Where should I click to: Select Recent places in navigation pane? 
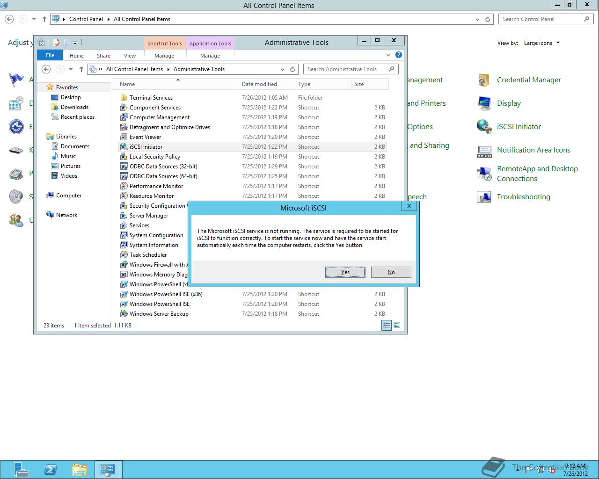tap(77, 117)
